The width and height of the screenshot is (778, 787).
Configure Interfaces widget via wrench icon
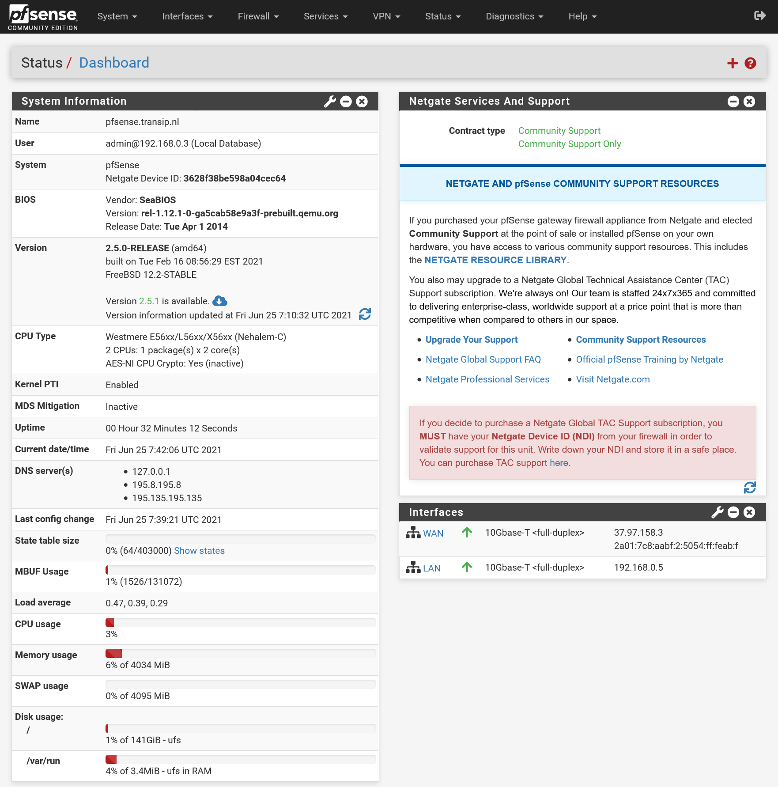pyautogui.click(x=718, y=512)
